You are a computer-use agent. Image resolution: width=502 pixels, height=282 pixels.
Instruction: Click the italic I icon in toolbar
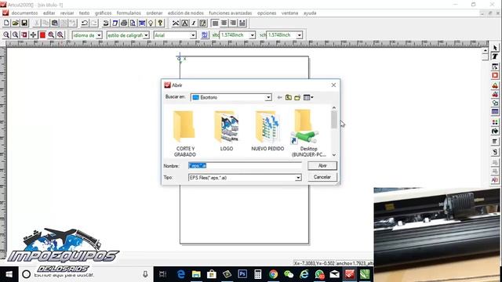(x=194, y=23)
